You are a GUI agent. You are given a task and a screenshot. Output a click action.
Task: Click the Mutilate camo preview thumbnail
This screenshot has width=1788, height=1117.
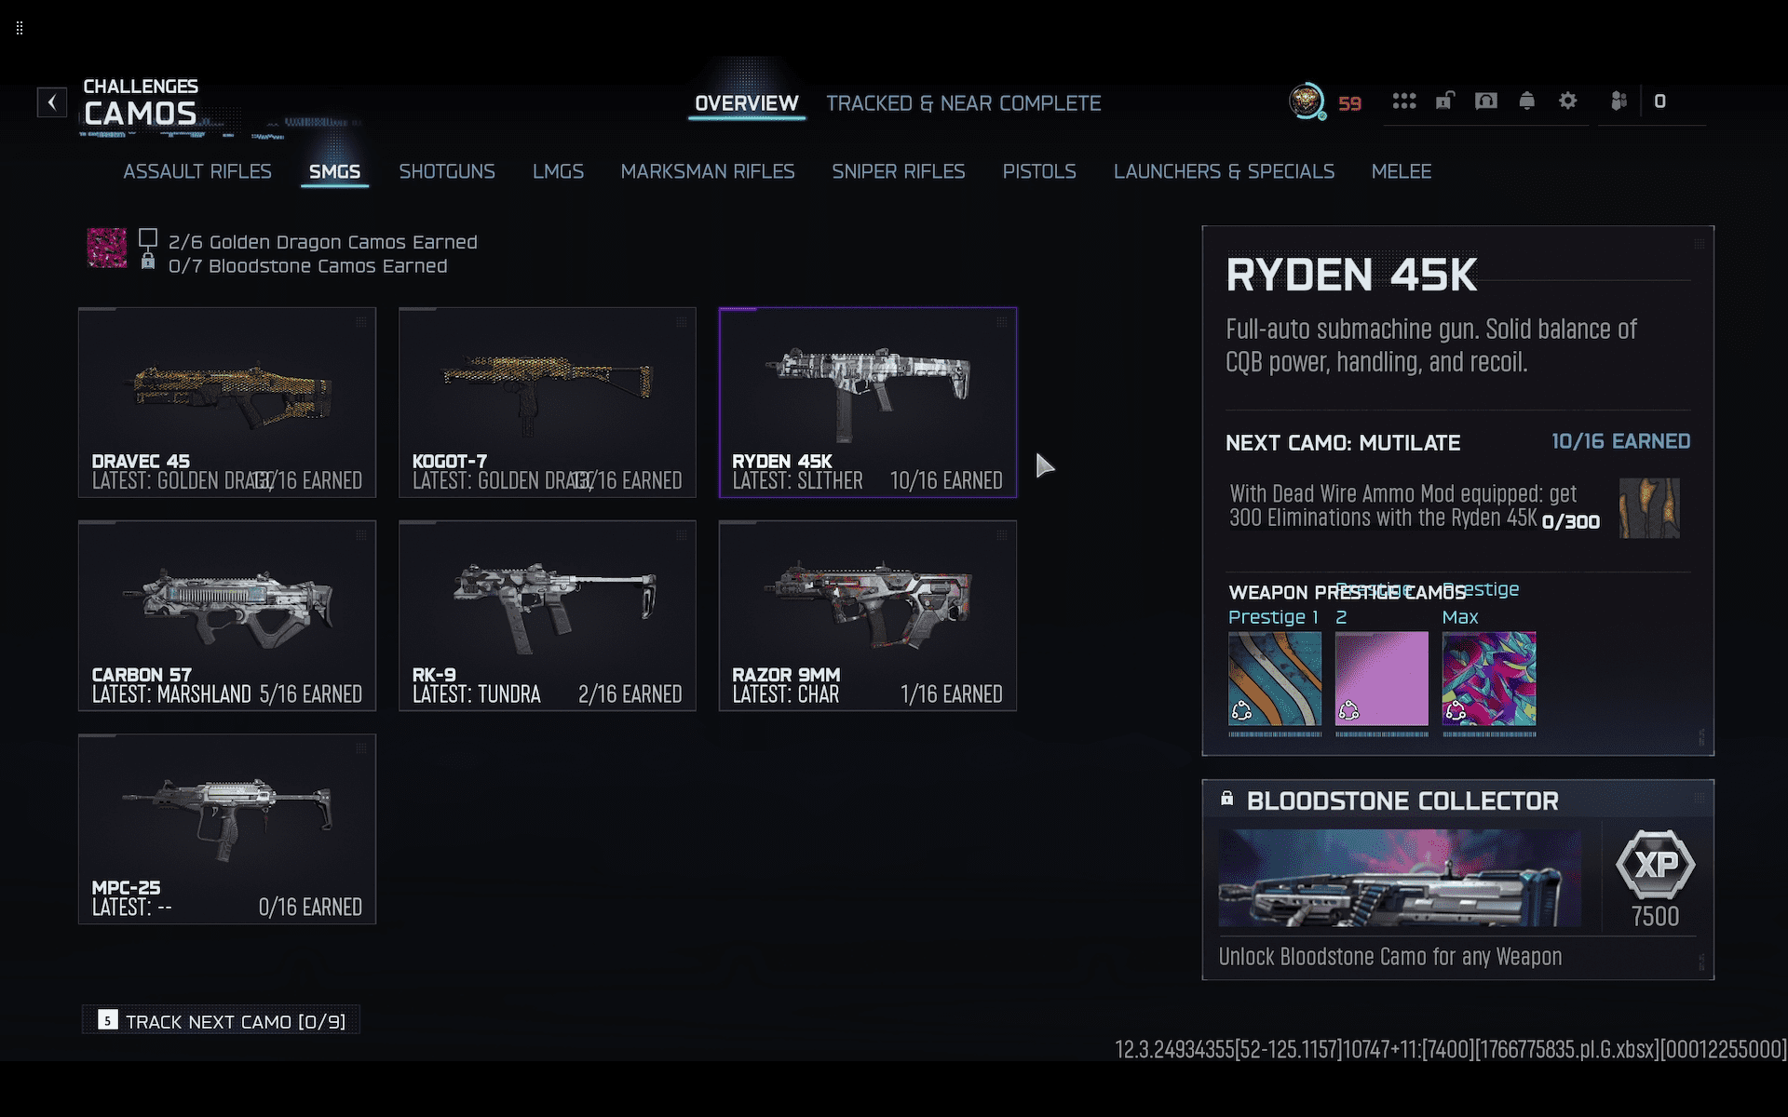click(x=1649, y=508)
